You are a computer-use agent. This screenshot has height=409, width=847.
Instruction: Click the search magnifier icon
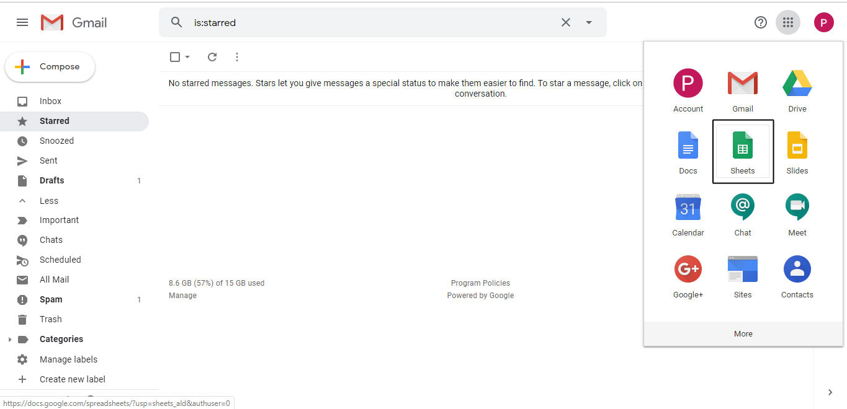point(177,22)
